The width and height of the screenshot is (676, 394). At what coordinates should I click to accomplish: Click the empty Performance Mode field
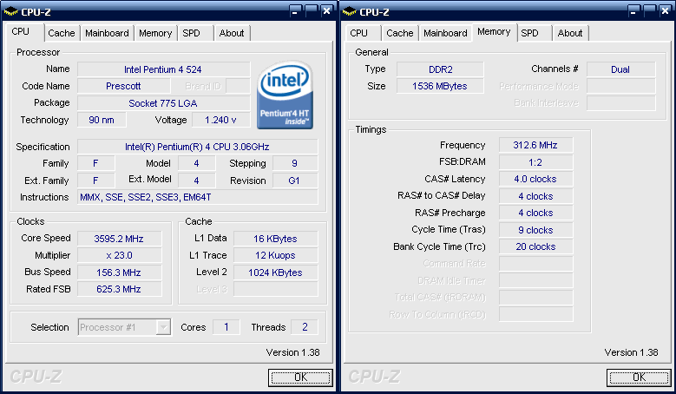620,86
